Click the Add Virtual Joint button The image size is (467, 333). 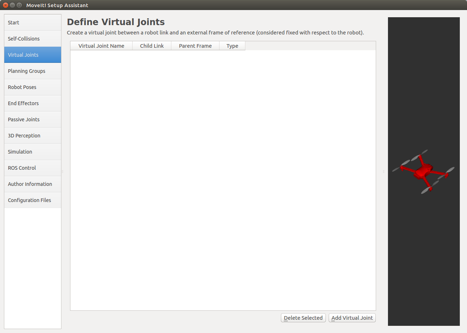pyautogui.click(x=352, y=318)
